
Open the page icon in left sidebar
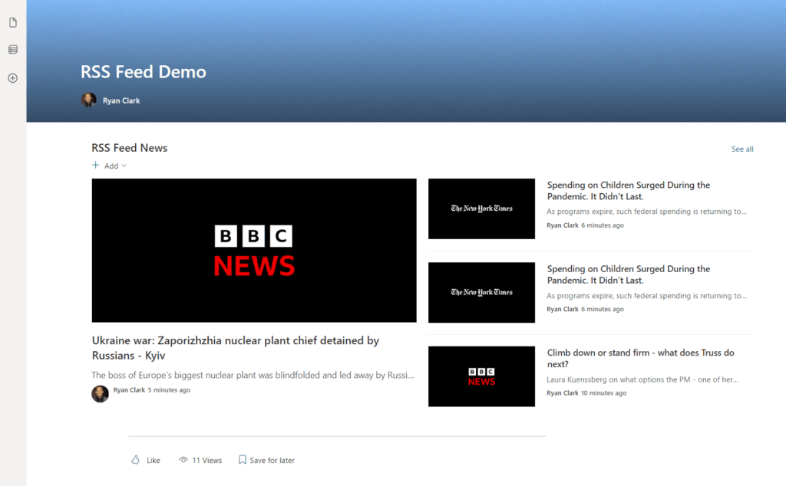click(13, 22)
